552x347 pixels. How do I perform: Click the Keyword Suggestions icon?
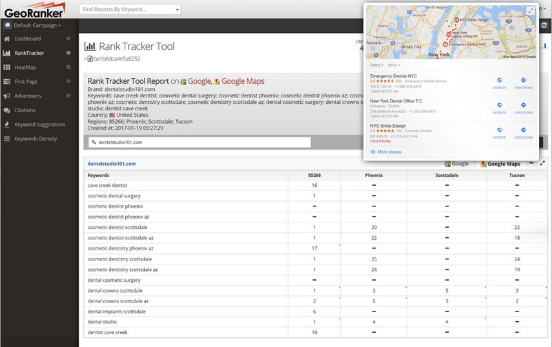(x=6, y=124)
